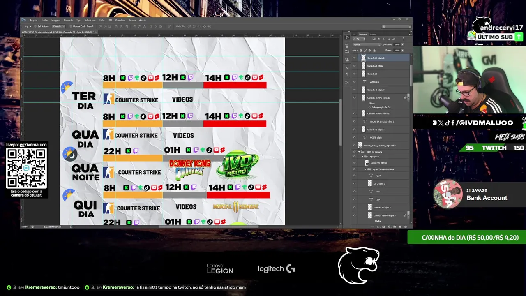
Task: Create new adjustment layer icon
Action: (x=389, y=227)
